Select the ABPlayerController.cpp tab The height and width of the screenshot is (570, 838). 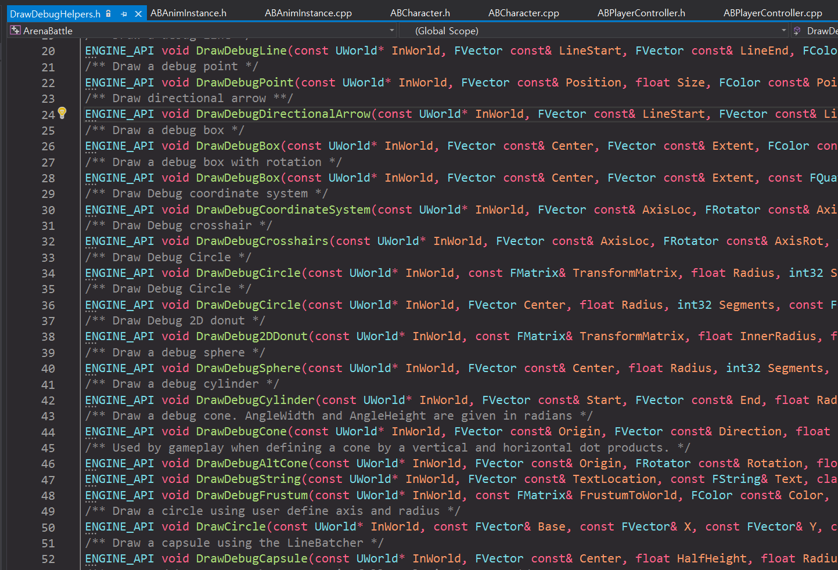(772, 13)
